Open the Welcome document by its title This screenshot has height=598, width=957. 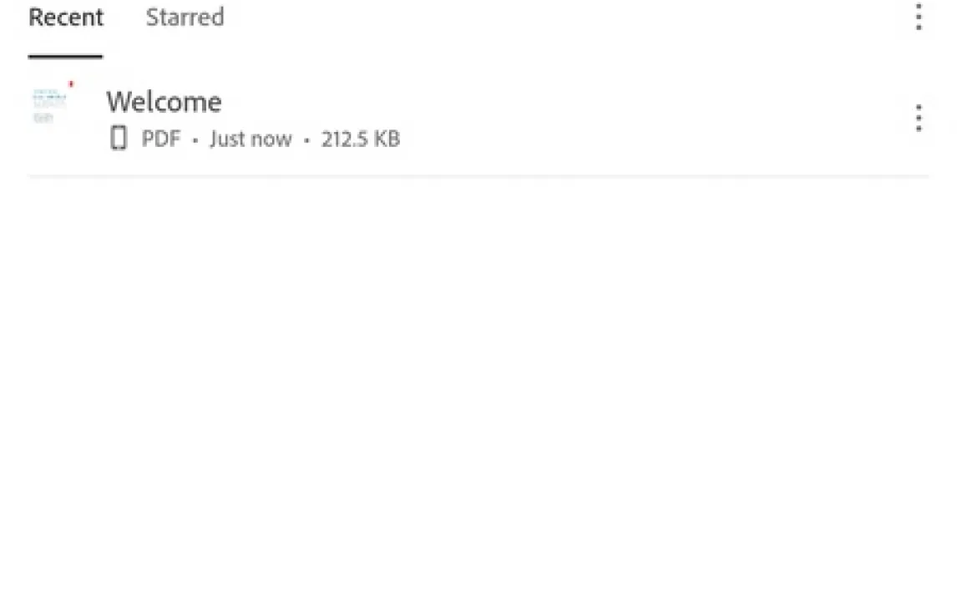click(165, 102)
